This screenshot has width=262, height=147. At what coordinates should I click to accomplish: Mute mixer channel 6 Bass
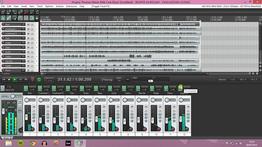pyautogui.click(x=104, y=106)
